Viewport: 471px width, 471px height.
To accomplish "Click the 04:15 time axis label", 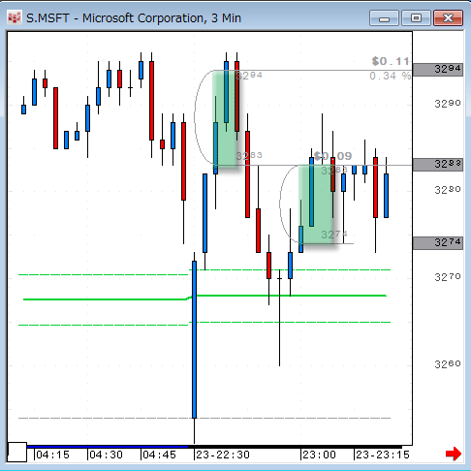I will [52, 455].
